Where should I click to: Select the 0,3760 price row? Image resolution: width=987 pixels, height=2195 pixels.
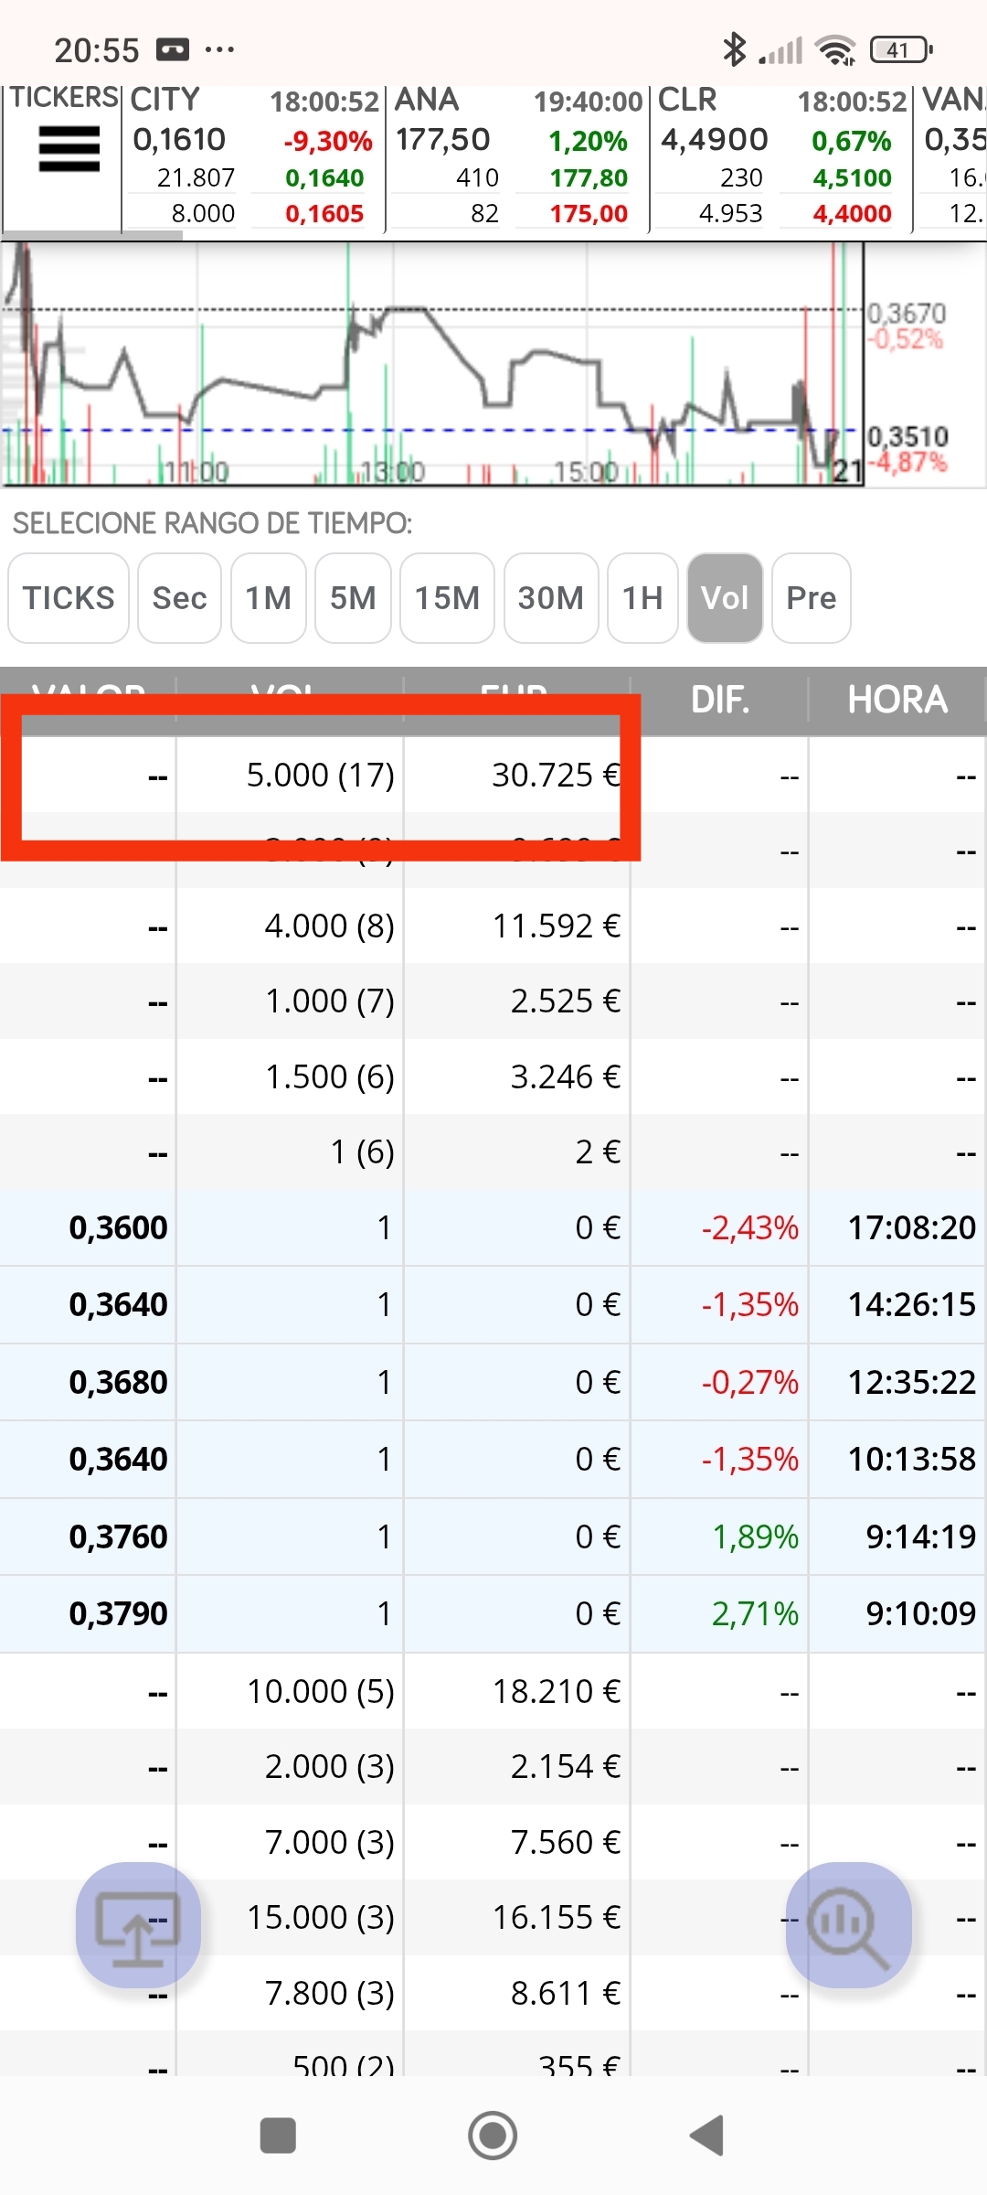tap(493, 1536)
